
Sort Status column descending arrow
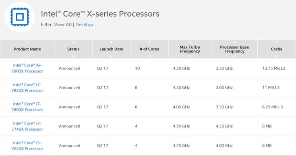click(x=73, y=56)
